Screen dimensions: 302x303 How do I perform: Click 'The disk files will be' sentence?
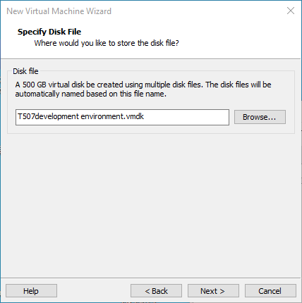tap(238, 85)
